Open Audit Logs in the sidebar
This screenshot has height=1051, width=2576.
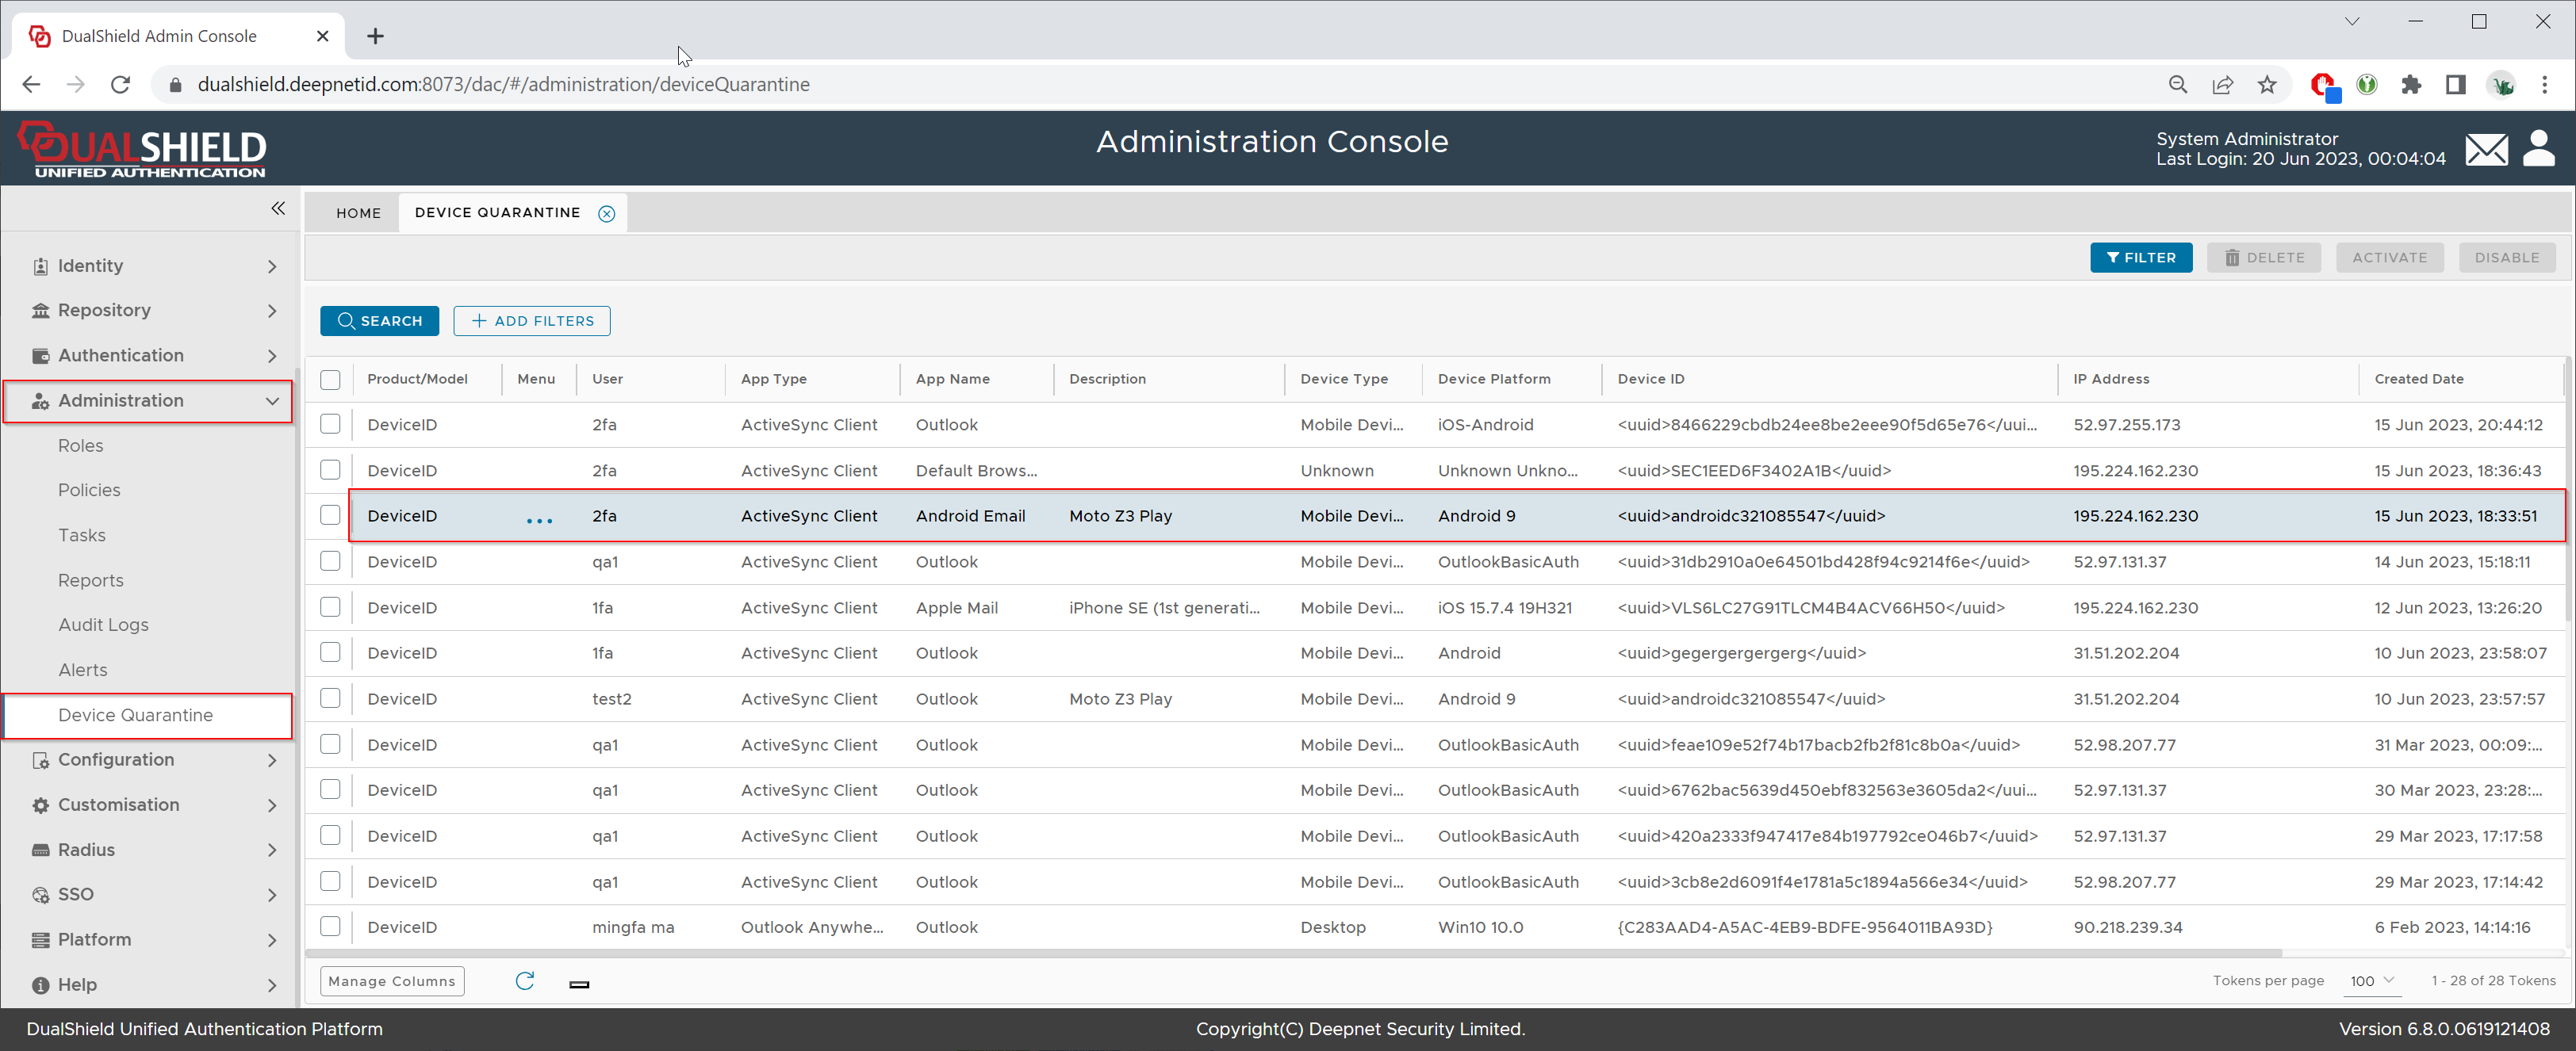[103, 625]
